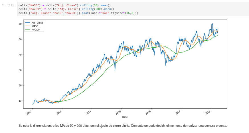Click the "Date" x-axis label
The image size is (249, 133).
tap(125, 117)
